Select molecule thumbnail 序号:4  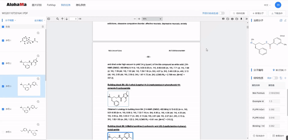tap(29, 109)
